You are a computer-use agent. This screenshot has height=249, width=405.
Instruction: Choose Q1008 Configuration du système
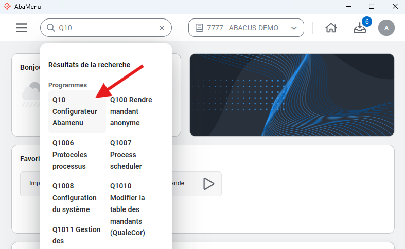tap(75, 198)
